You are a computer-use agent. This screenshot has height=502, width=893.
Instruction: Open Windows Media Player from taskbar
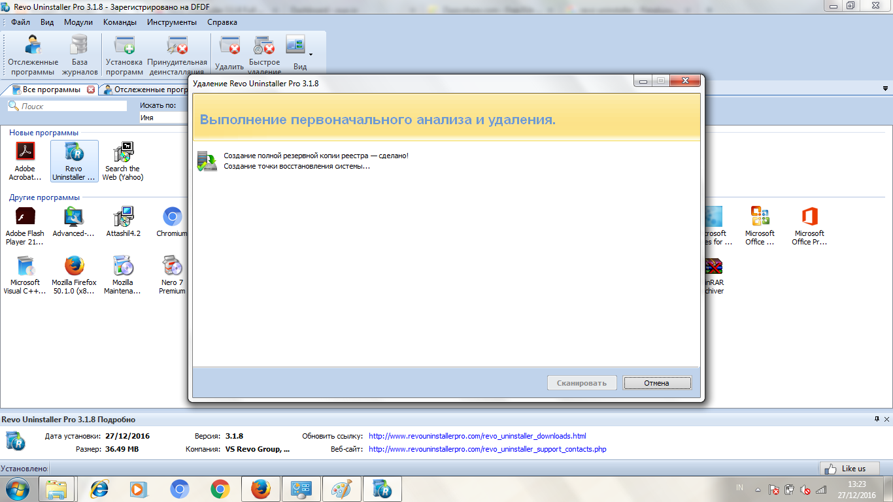[138, 489]
